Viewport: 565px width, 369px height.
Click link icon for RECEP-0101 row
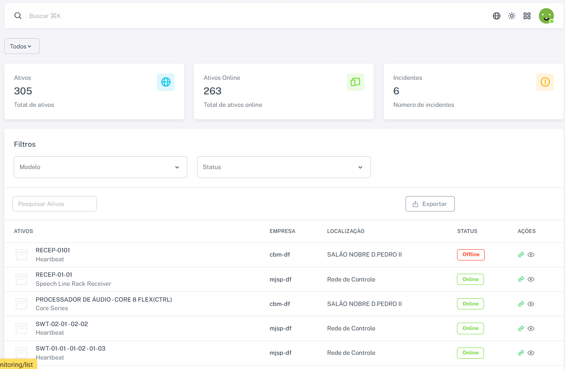(521, 255)
